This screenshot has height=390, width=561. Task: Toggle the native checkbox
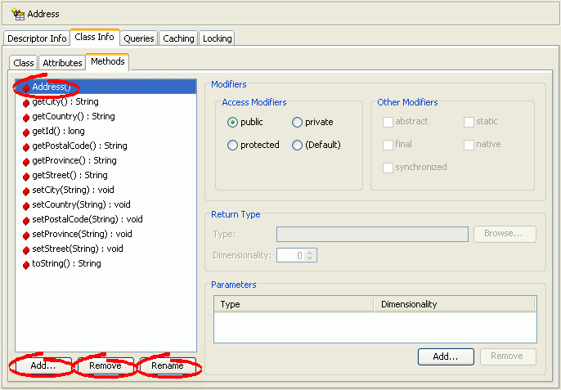point(469,145)
